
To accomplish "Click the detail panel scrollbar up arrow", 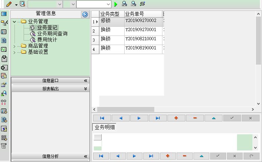I will point(255,137).
